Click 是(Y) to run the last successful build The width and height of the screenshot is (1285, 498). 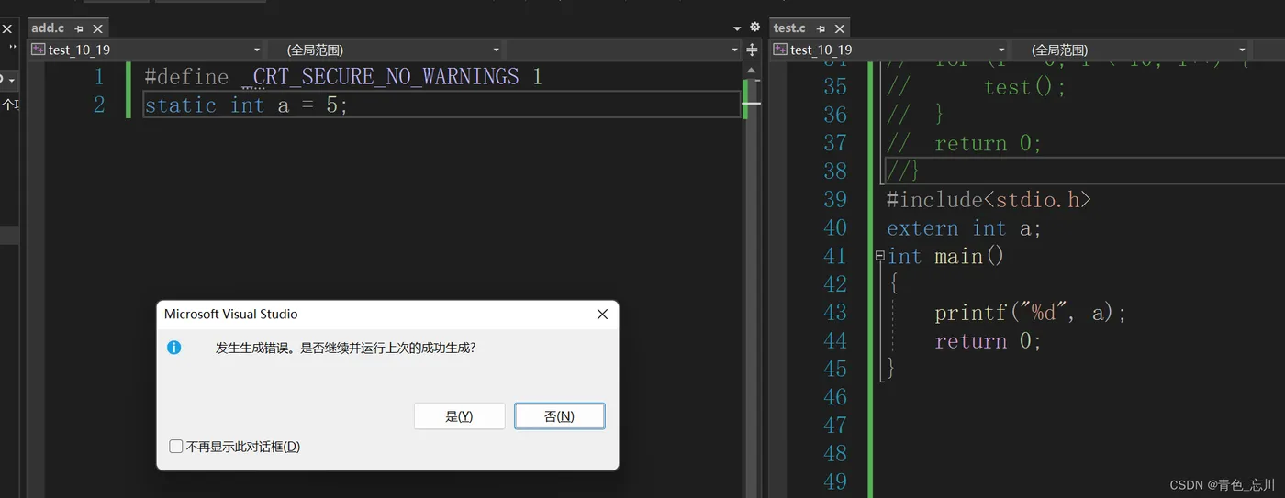click(x=459, y=416)
